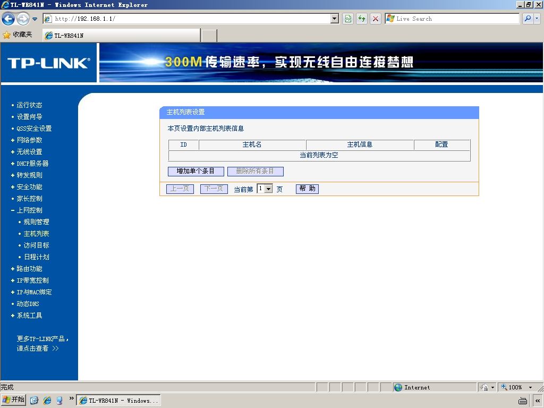544x408 pixels.
Task: Open the 主机列表 submenu item
Action: 36,234
